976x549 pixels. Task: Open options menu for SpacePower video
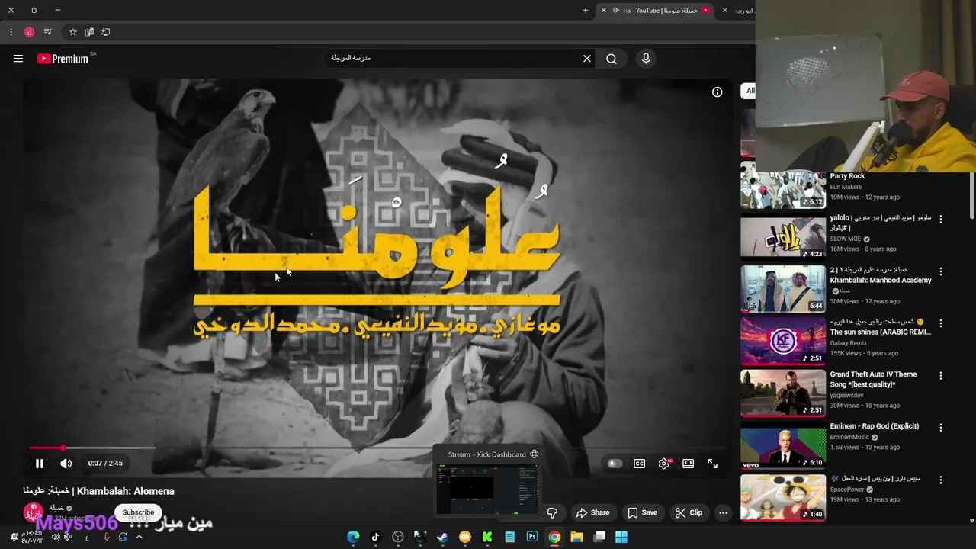pos(940,480)
